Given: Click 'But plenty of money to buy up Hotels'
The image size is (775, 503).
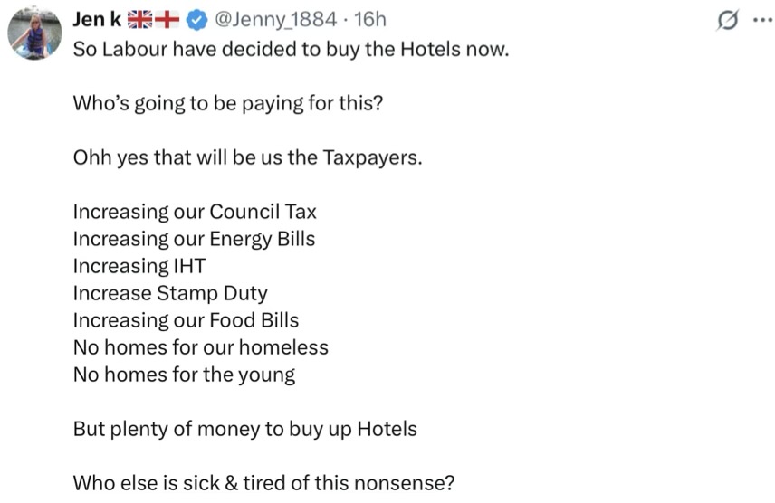Looking at the screenshot, I should click(244, 430).
